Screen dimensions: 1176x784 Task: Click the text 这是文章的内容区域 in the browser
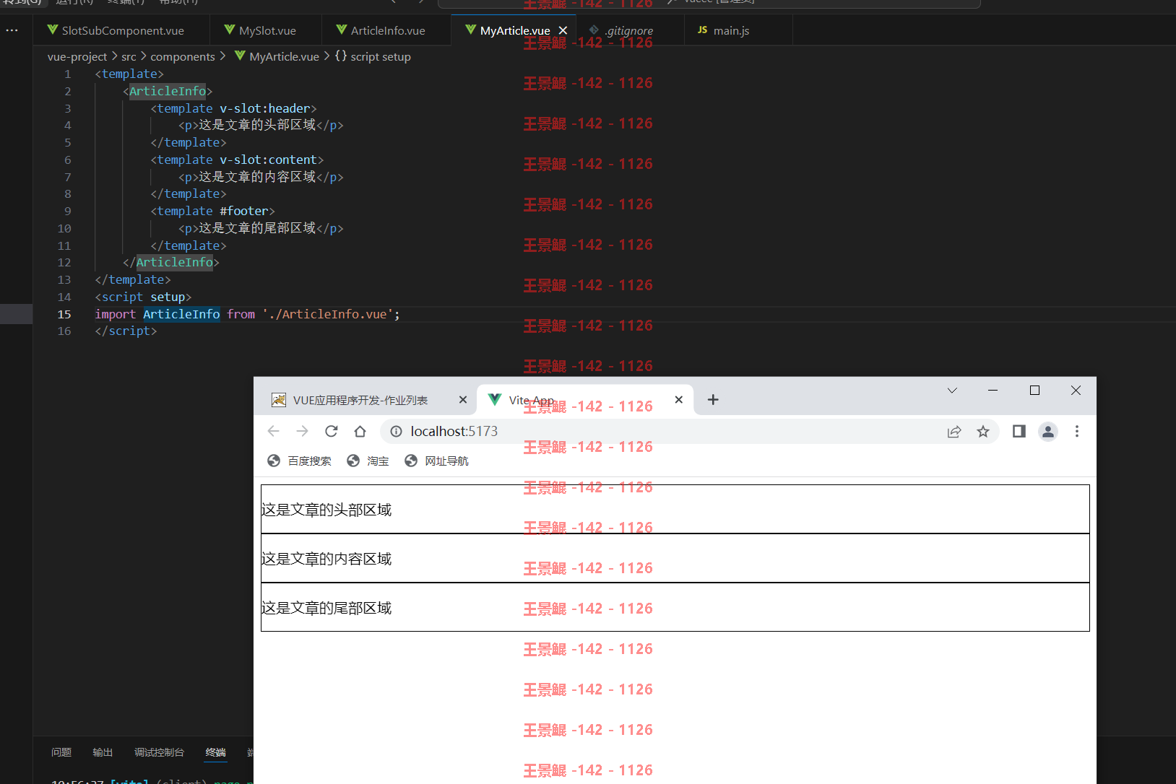pyautogui.click(x=327, y=559)
